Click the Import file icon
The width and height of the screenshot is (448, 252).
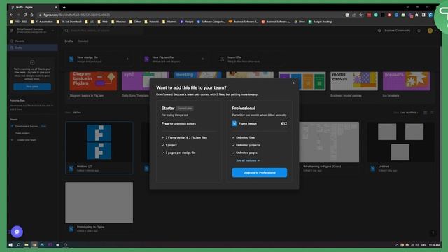[x=222, y=59]
